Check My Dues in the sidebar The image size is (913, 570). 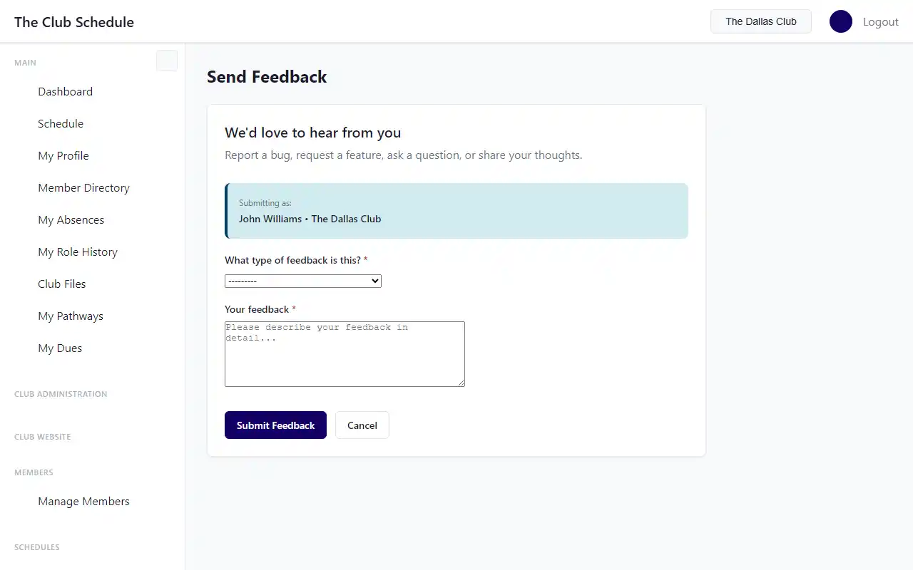coord(60,348)
